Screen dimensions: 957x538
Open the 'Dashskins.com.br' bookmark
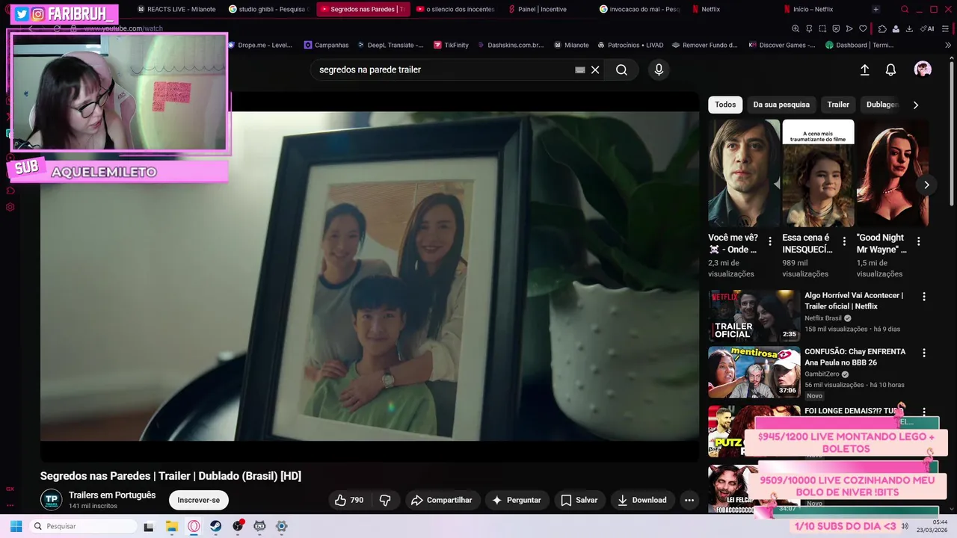coord(510,45)
